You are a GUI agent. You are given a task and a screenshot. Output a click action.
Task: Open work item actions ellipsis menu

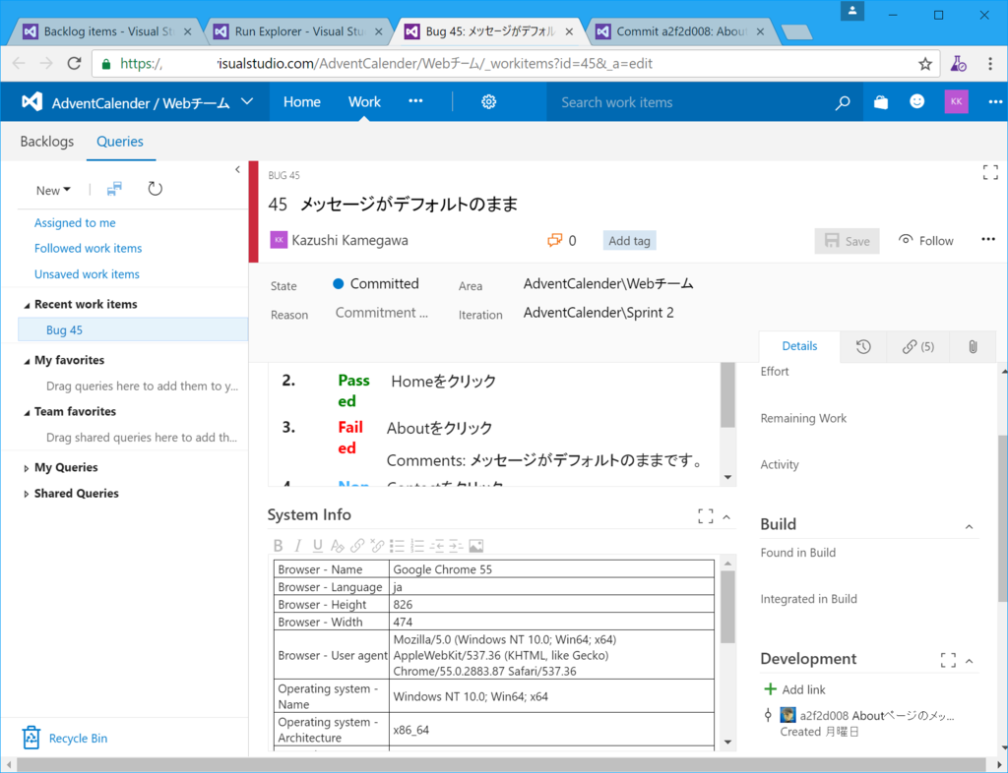click(988, 240)
